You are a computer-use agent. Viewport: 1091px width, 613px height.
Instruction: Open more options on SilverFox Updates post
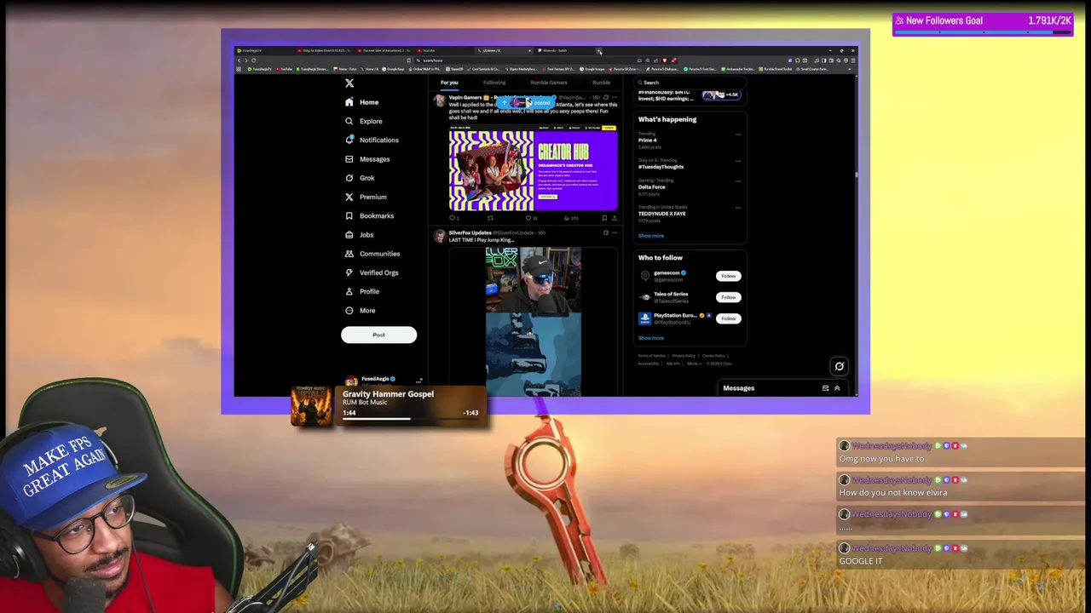[x=615, y=232]
